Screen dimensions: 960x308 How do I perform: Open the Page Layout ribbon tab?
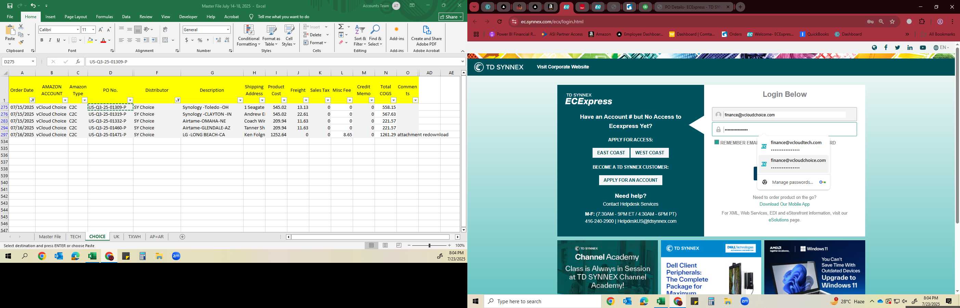[x=76, y=17]
